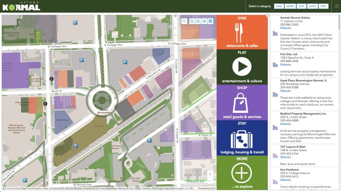Screen dimensions: 341x192
Task: Toggle full-screen via the four-arrows icon
Action: click(x=268, y=16)
